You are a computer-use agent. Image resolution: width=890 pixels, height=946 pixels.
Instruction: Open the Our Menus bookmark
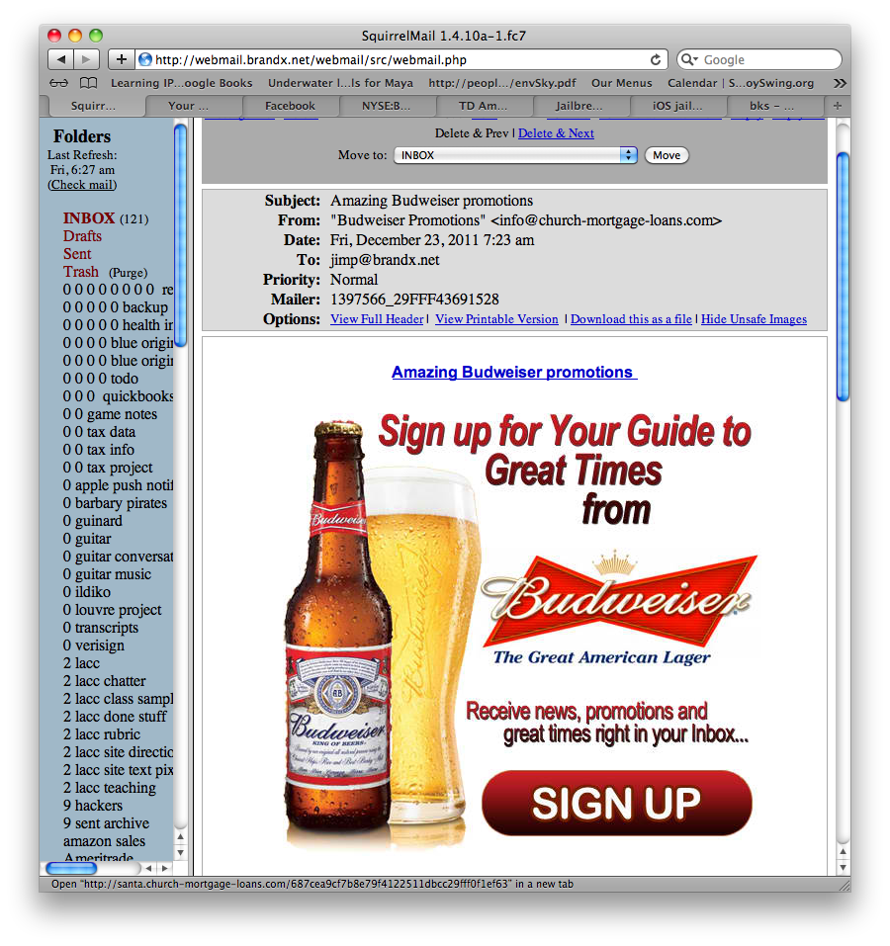(621, 83)
